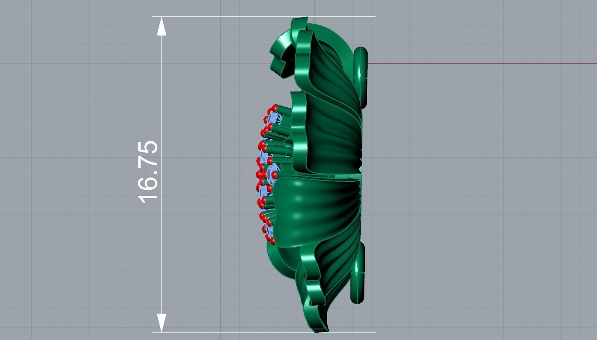Click the green vertical axis line at top

[x=315, y=8]
